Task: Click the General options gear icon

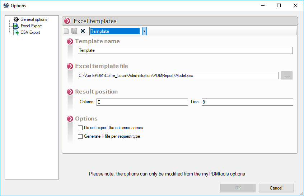Action: tap(16, 19)
